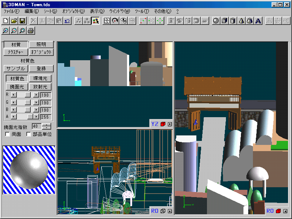Click the copy icon in toolbar
Image resolution: width=292 pixels, height=219 pixels.
pyautogui.click(x=50, y=21)
